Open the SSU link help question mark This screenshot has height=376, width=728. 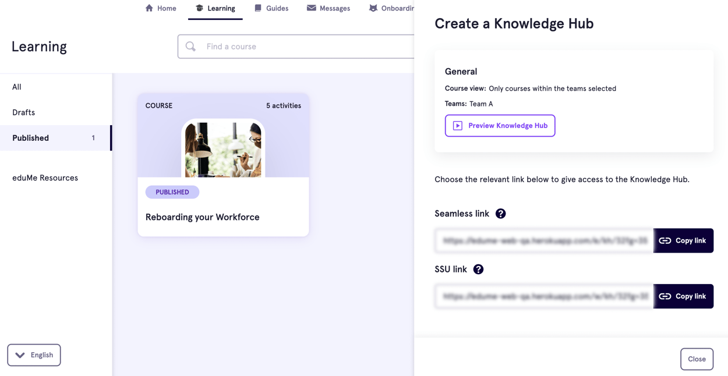point(478,269)
